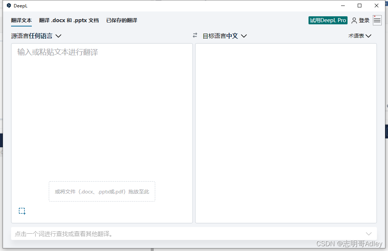
Task: Open 术语表 glossary dropdown
Action: (360, 36)
